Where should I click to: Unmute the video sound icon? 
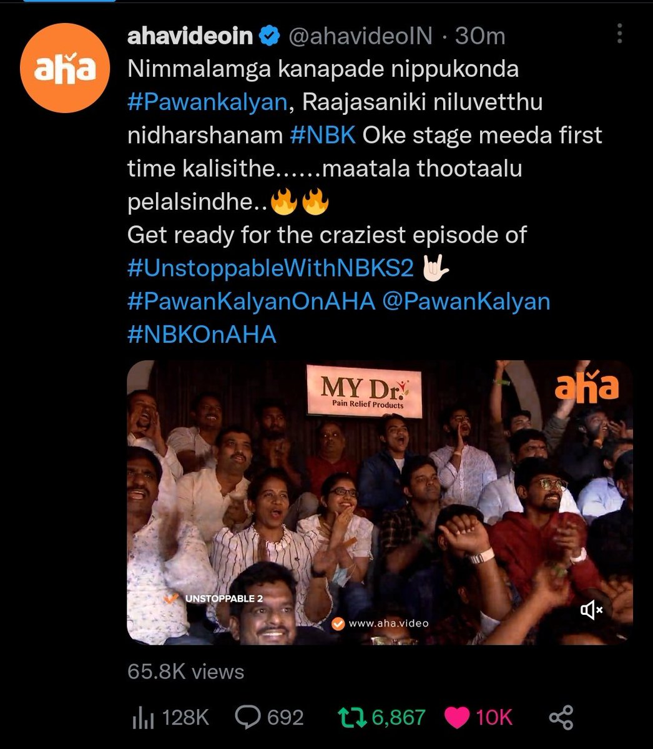pos(591,610)
